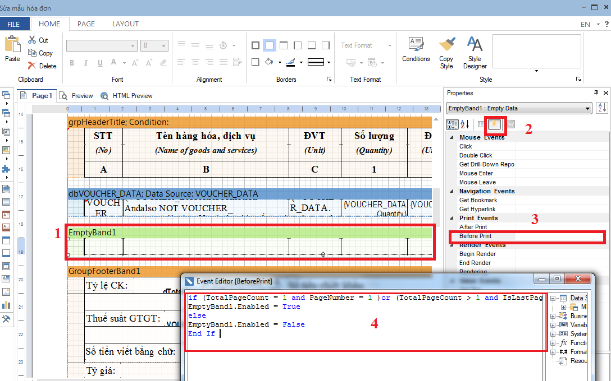The width and height of the screenshot is (611, 381).
Task: Switch to the LAYOUT ribbon tab
Action: pyautogui.click(x=125, y=24)
